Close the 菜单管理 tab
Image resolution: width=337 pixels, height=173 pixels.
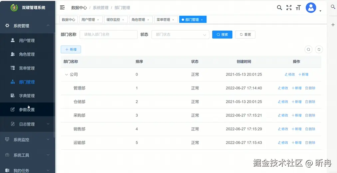click(x=173, y=20)
